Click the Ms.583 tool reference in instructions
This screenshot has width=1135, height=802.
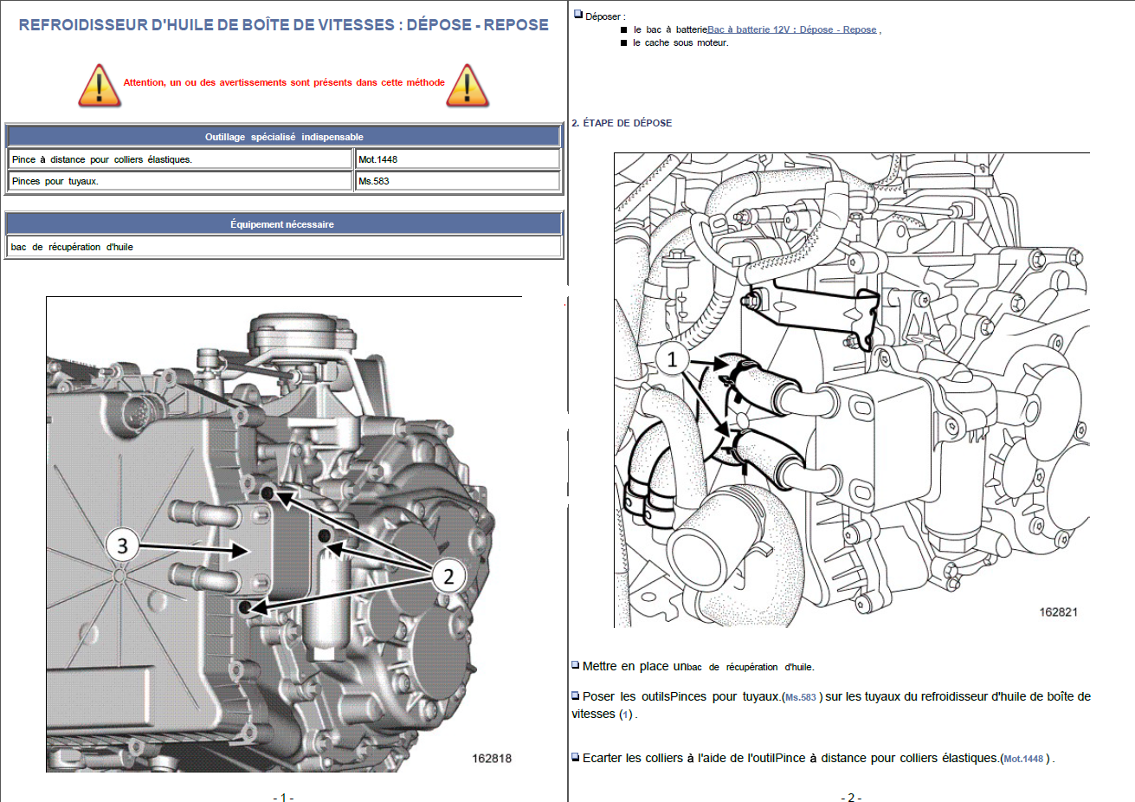point(801,697)
